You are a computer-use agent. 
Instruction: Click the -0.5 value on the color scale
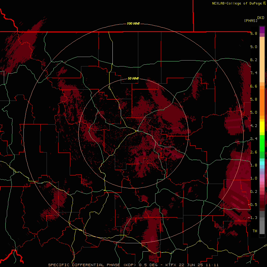(253, 205)
